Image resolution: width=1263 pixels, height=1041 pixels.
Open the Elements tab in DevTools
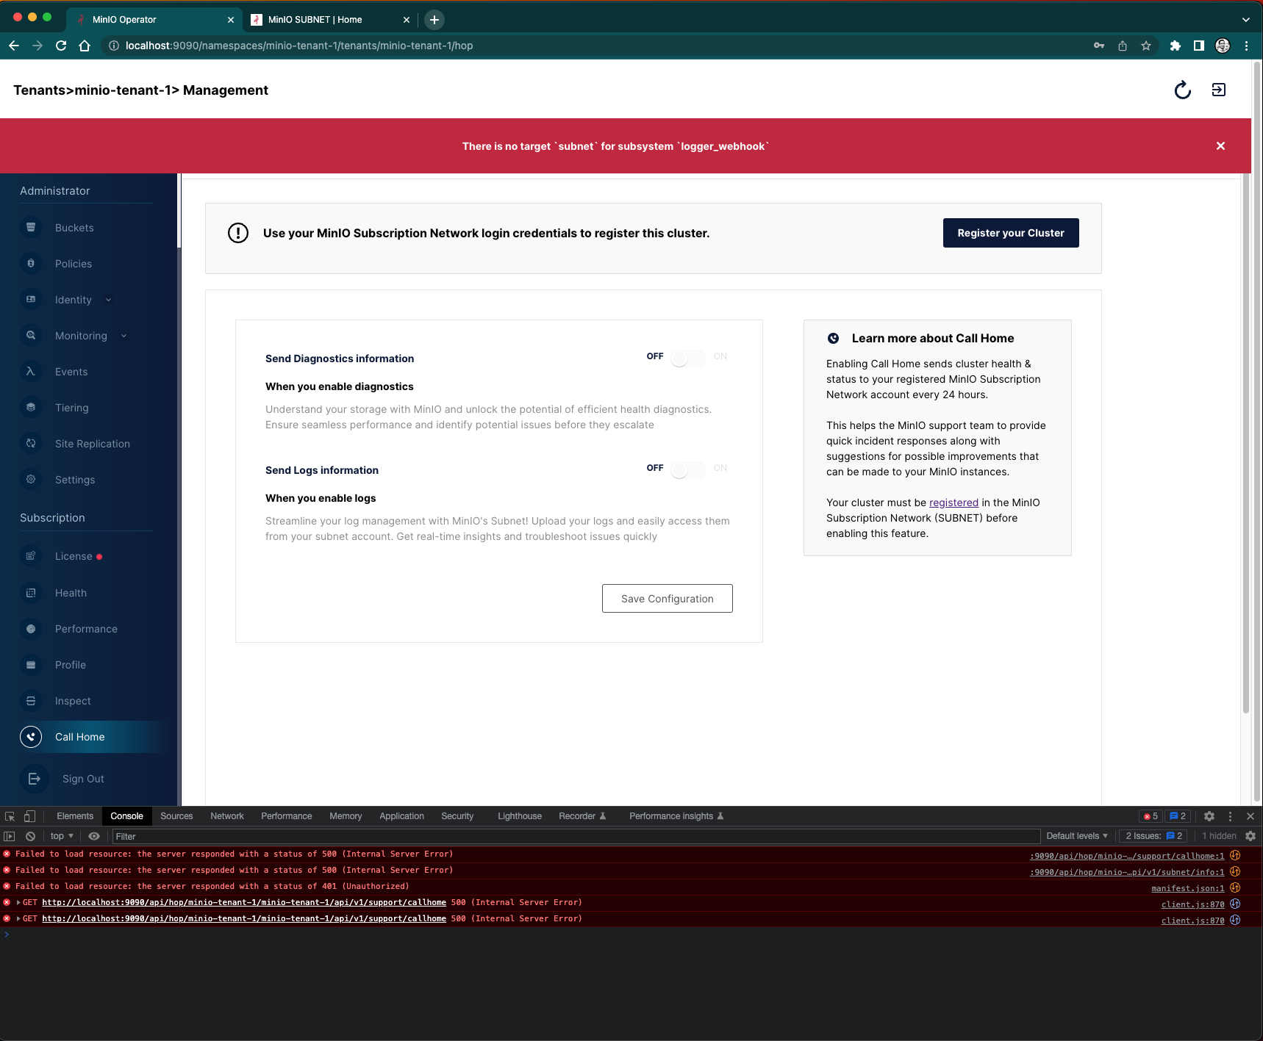(x=75, y=816)
